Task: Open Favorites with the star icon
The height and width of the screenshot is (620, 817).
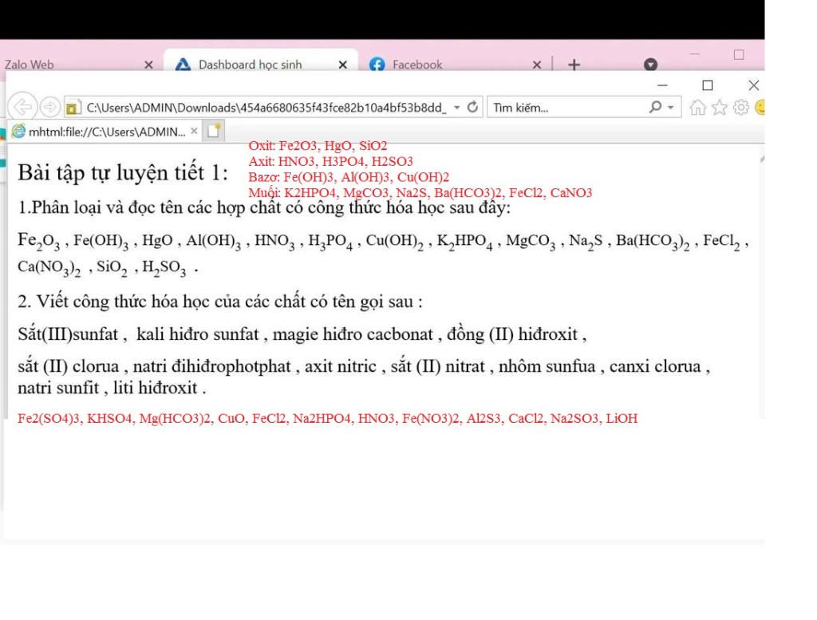Action: coord(720,108)
